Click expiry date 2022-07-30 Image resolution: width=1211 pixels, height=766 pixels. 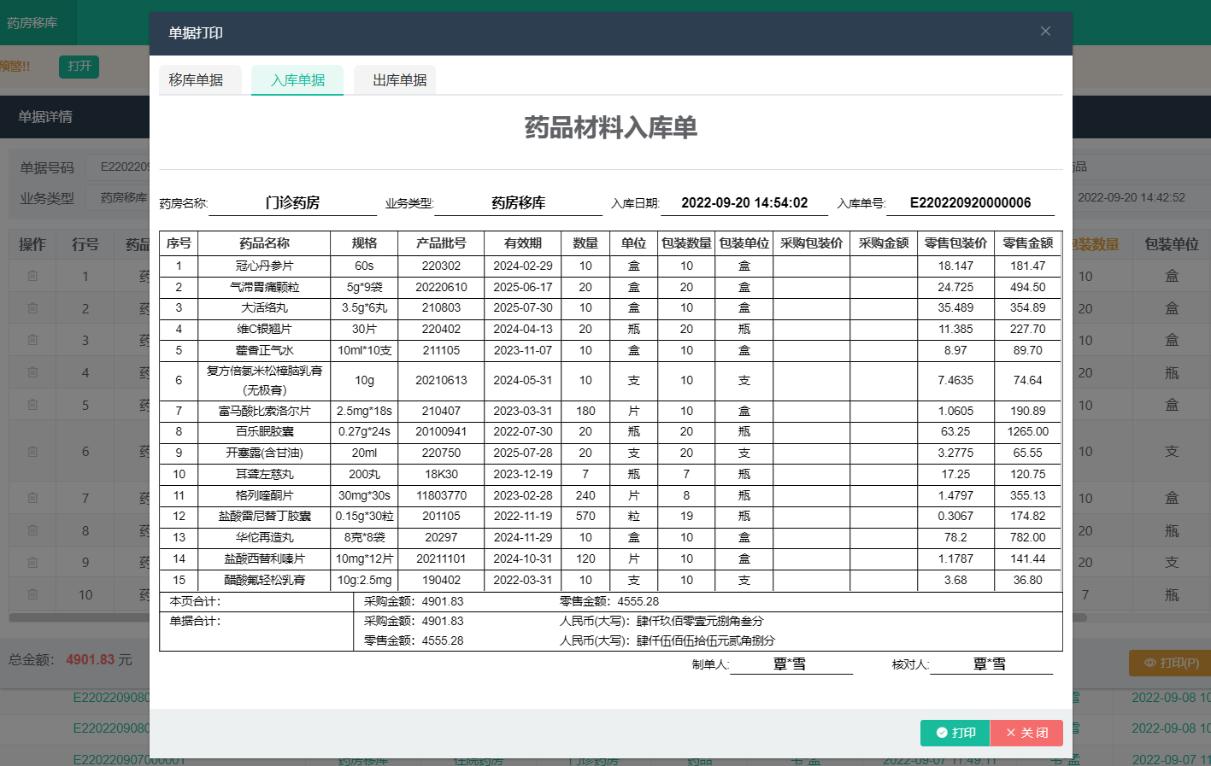click(x=522, y=432)
